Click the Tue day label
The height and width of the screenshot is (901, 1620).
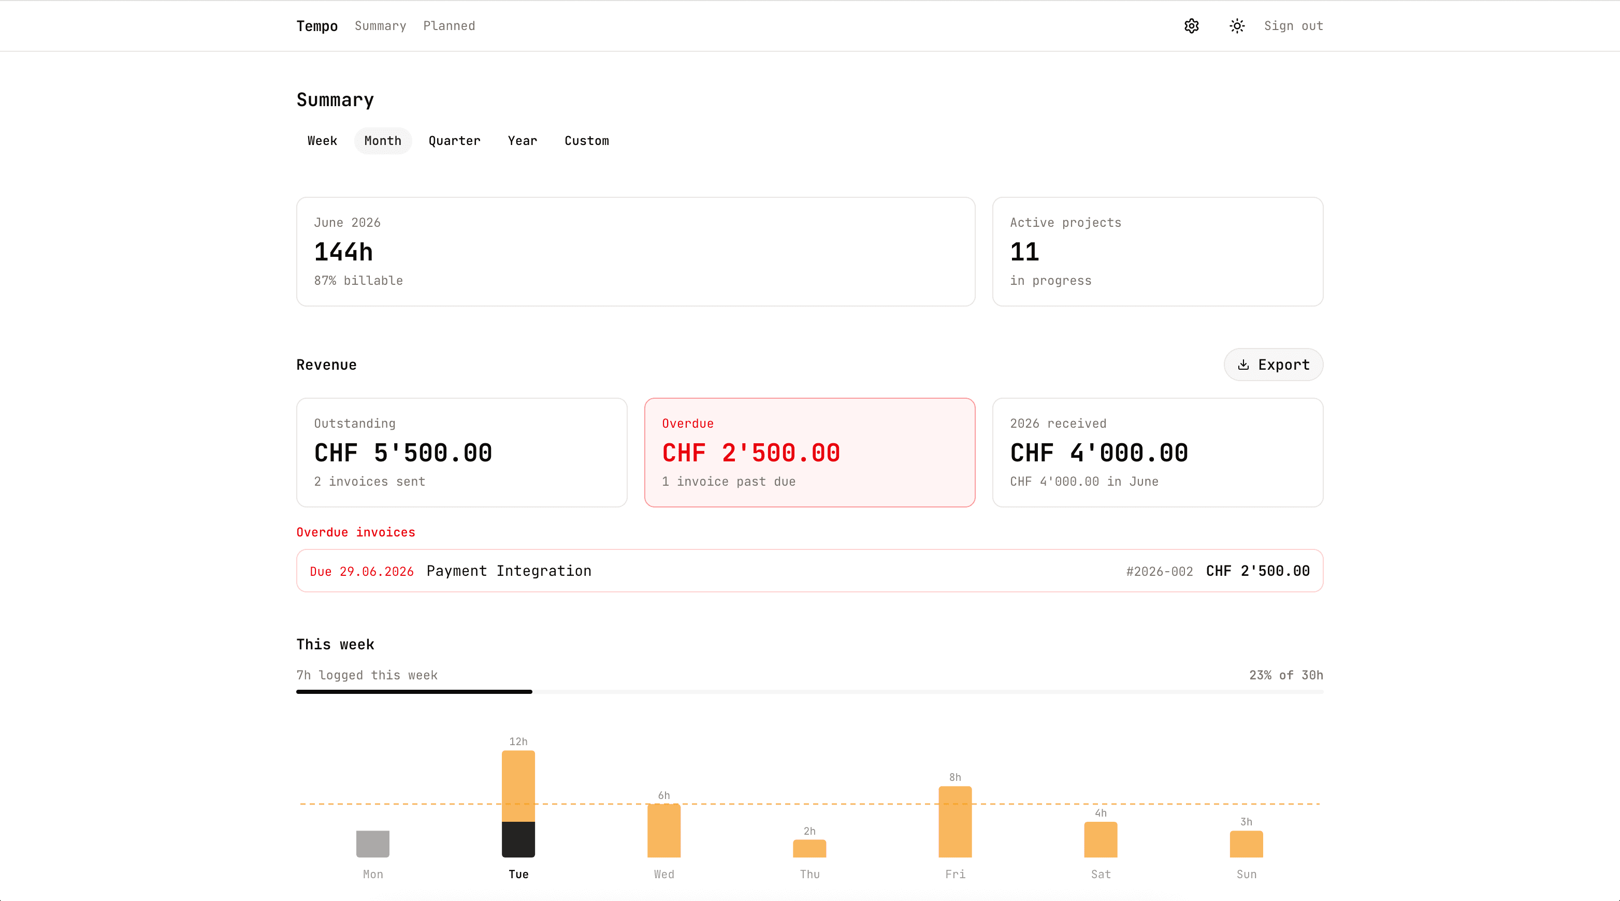(518, 875)
